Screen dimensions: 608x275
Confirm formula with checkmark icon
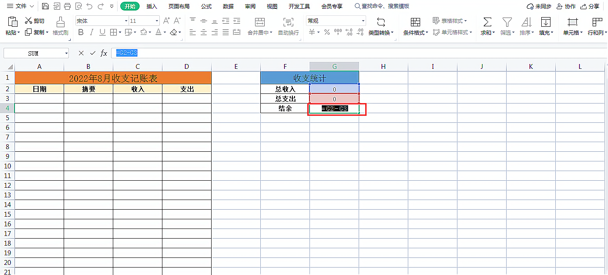click(93, 53)
